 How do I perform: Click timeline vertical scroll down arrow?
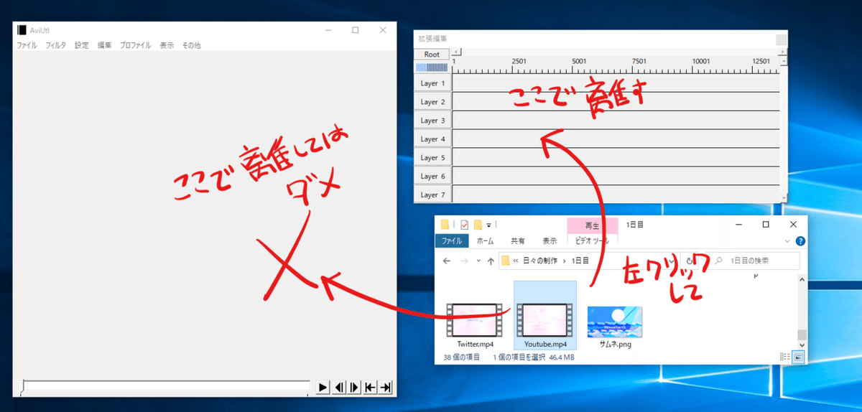pos(783,198)
